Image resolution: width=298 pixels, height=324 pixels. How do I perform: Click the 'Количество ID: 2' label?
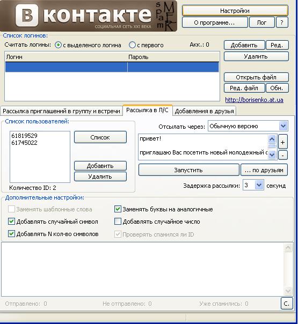33,188
